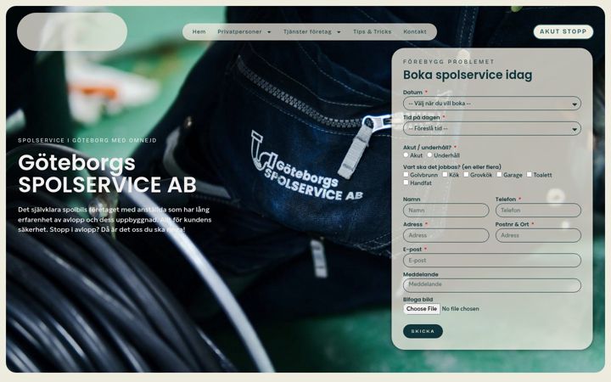The width and height of the screenshot is (611, 382).
Task: Click the Göteborgs SPOLSERVICE AB headline
Action: [x=107, y=173]
